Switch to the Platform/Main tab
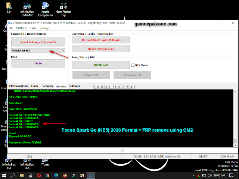 click(x=19, y=86)
